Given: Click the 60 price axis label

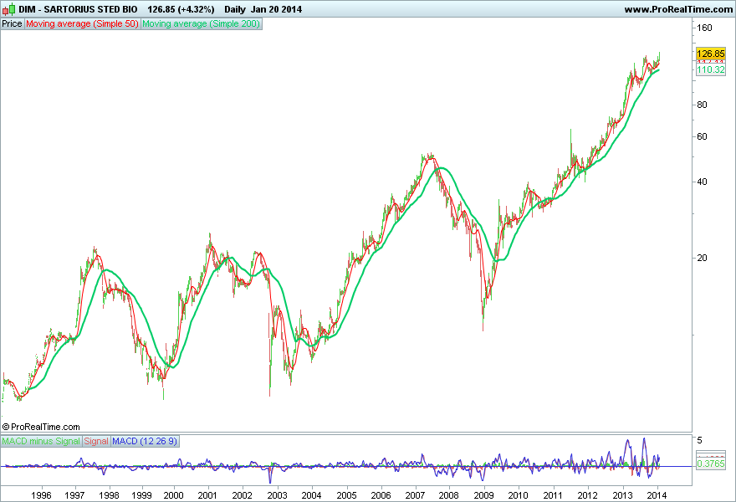Looking at the screenshot, I should point(702,136).
